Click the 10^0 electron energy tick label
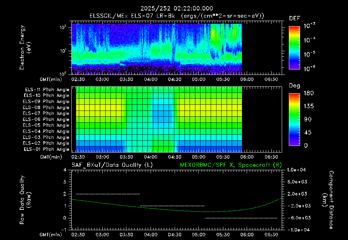Viewport: 348px width, 240px height. click(63, 74)
